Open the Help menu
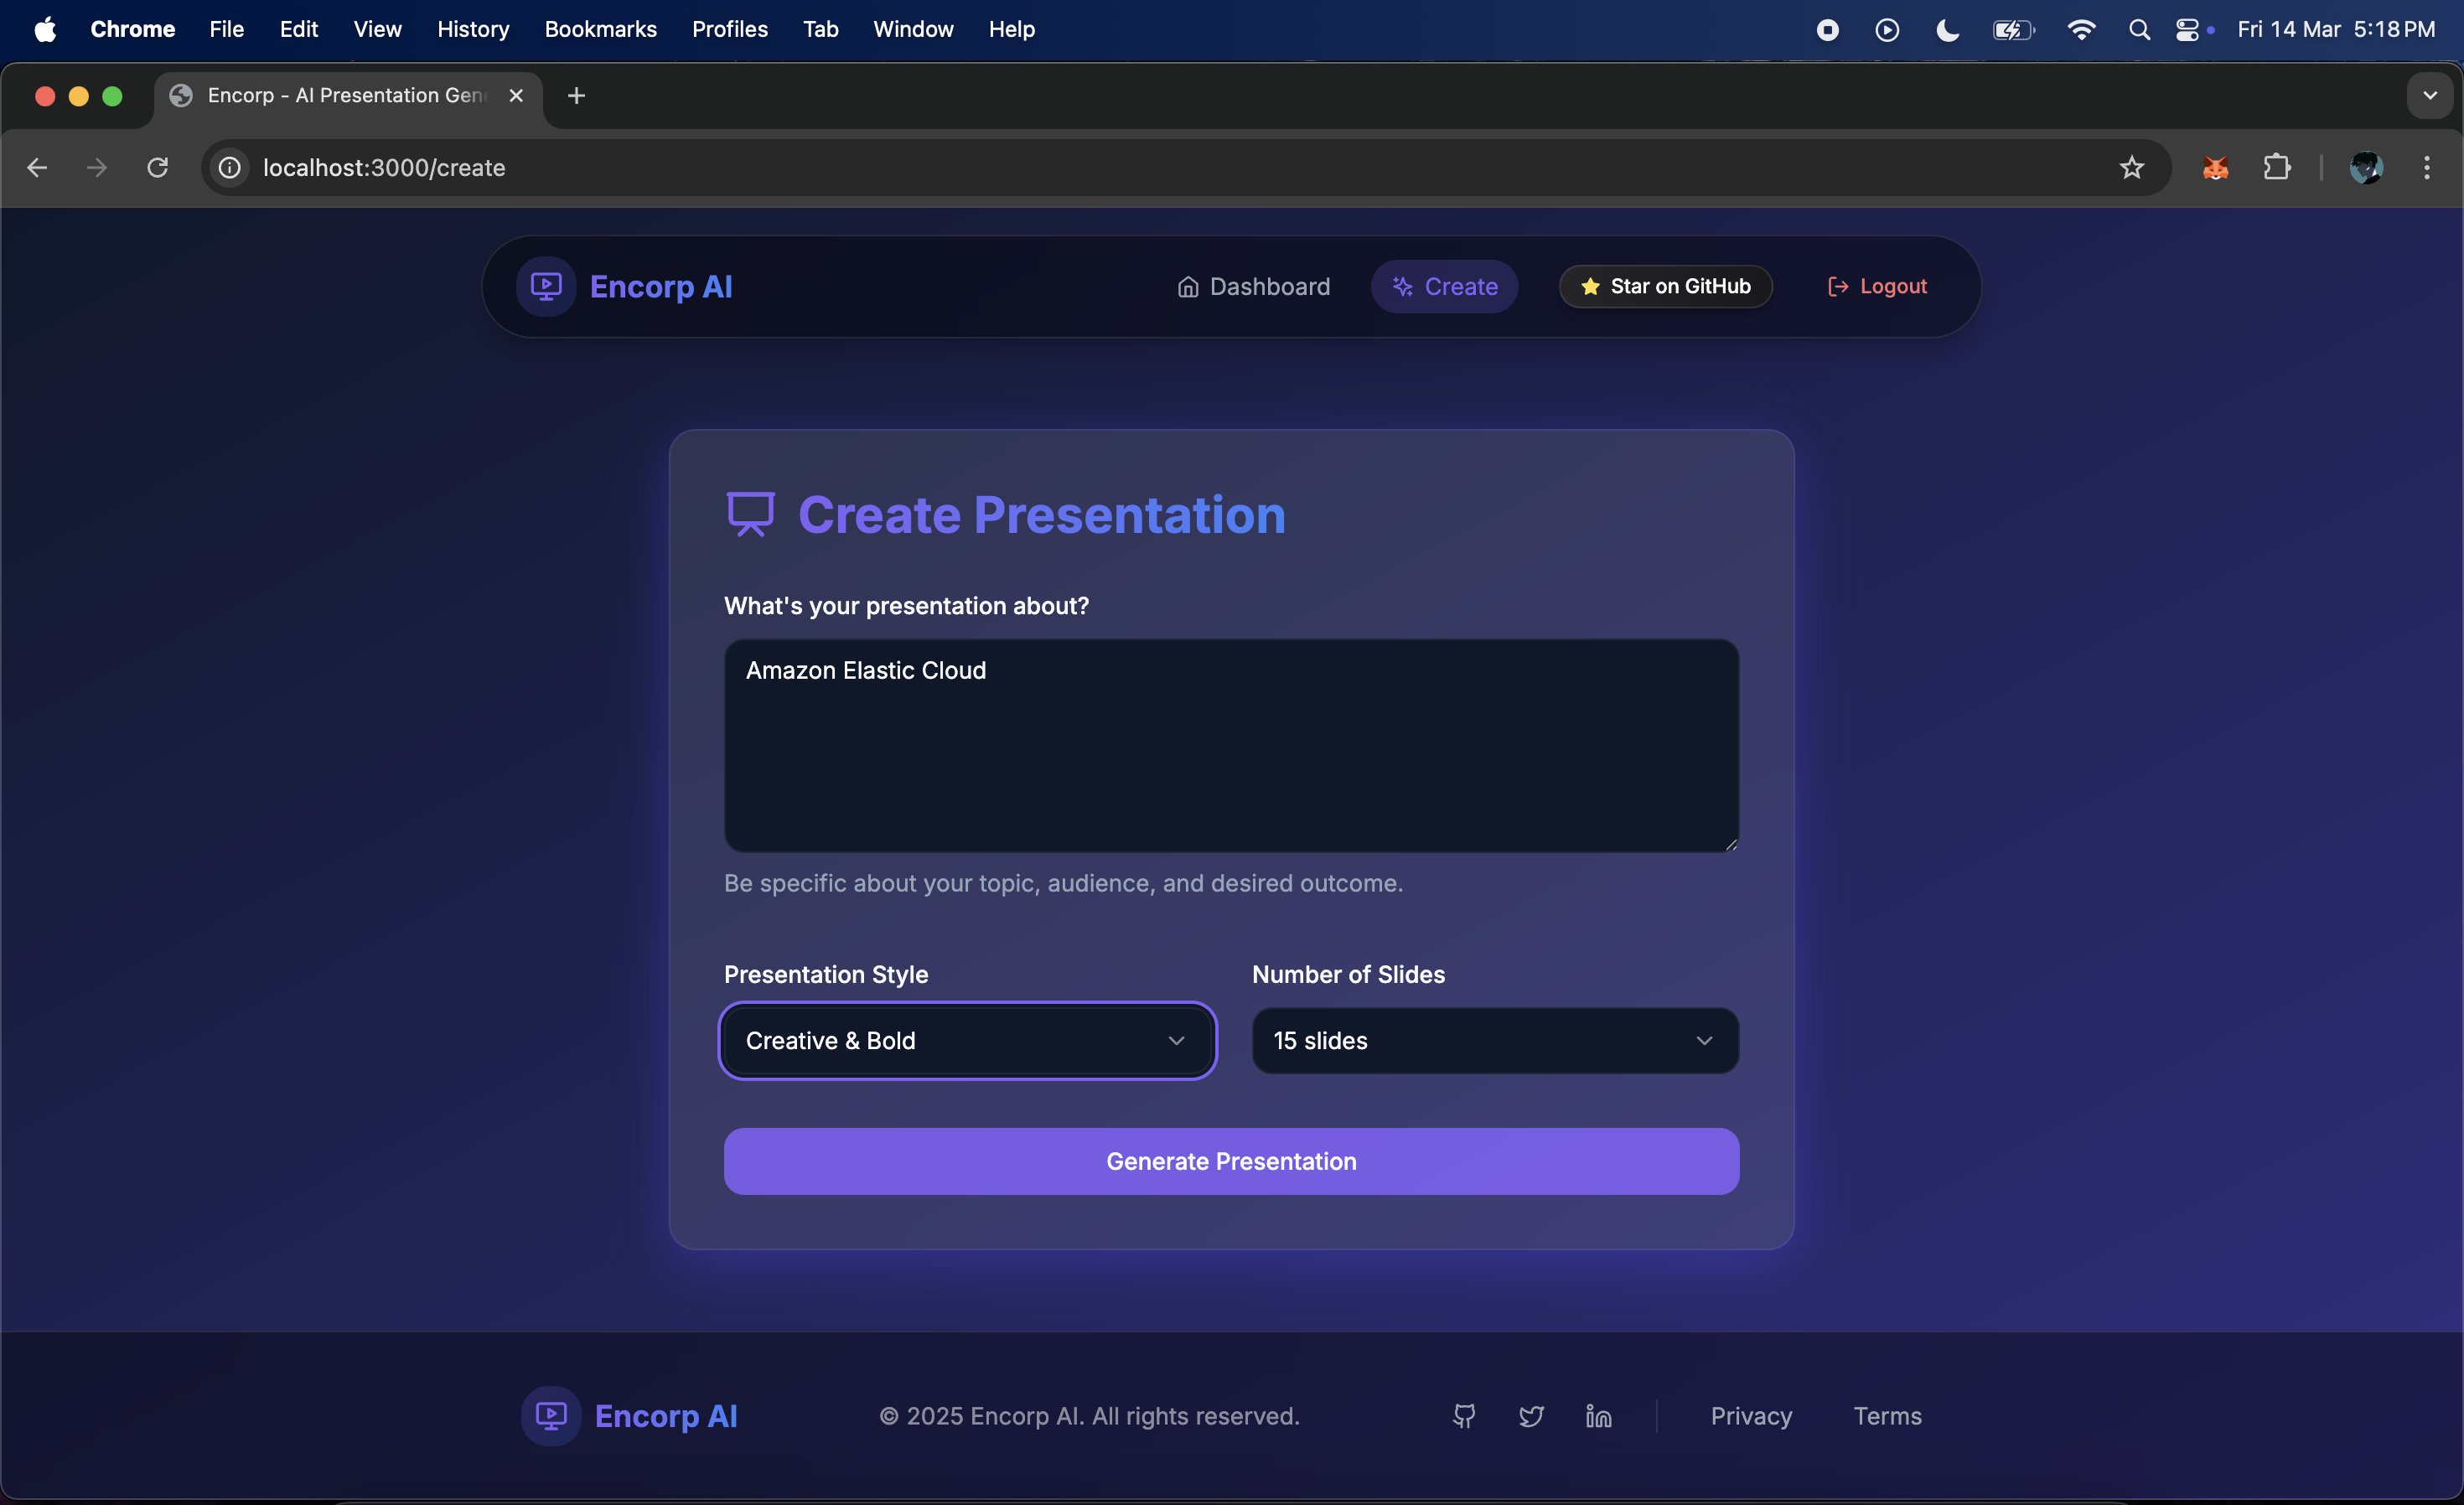Screen dimensions: 2464x1505 coord(1012,30)
